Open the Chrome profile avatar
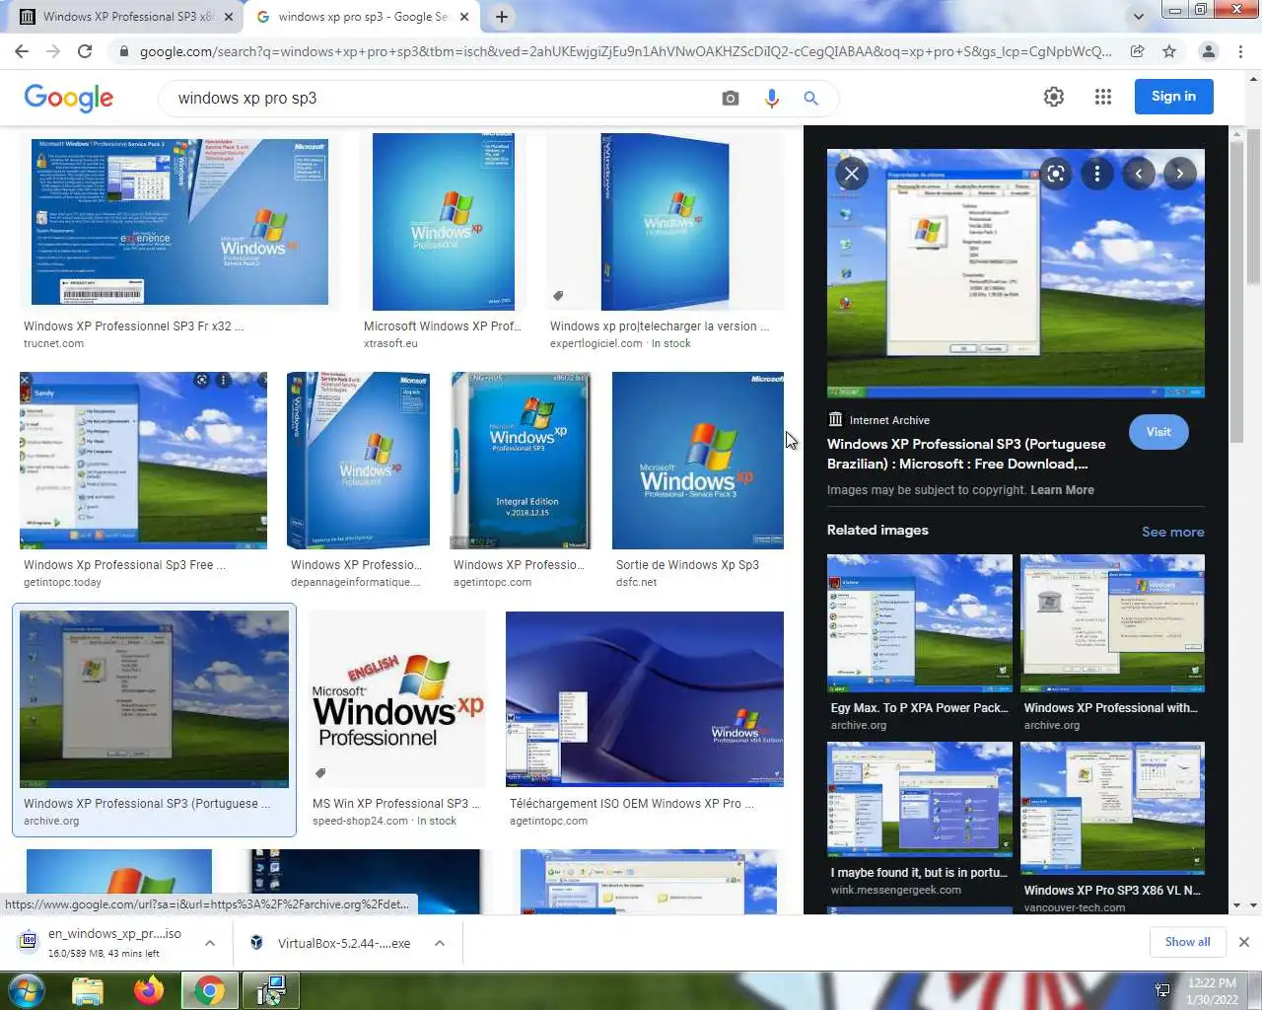 (1208, 51)
